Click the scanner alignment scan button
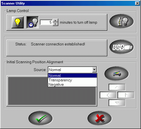The width and height of the screenshot is (141, 129). [117, 74]
